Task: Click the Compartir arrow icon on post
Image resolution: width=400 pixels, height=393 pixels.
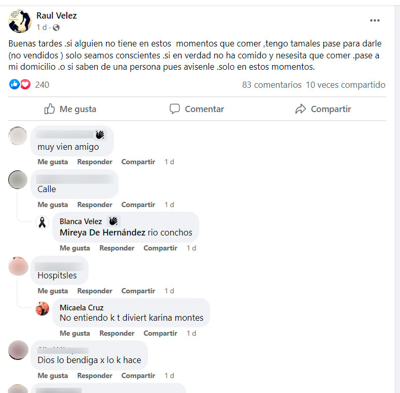Action: (x=301, y=108)
